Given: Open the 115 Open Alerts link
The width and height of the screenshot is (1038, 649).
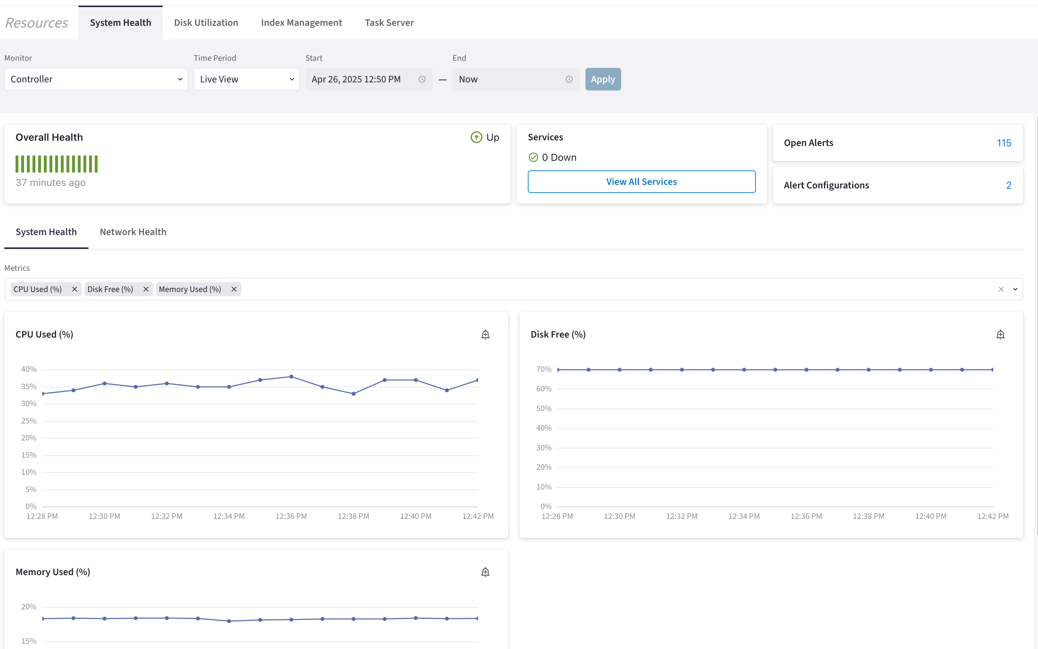Looking at the screenshot, I should click(x=1004, y=143).
